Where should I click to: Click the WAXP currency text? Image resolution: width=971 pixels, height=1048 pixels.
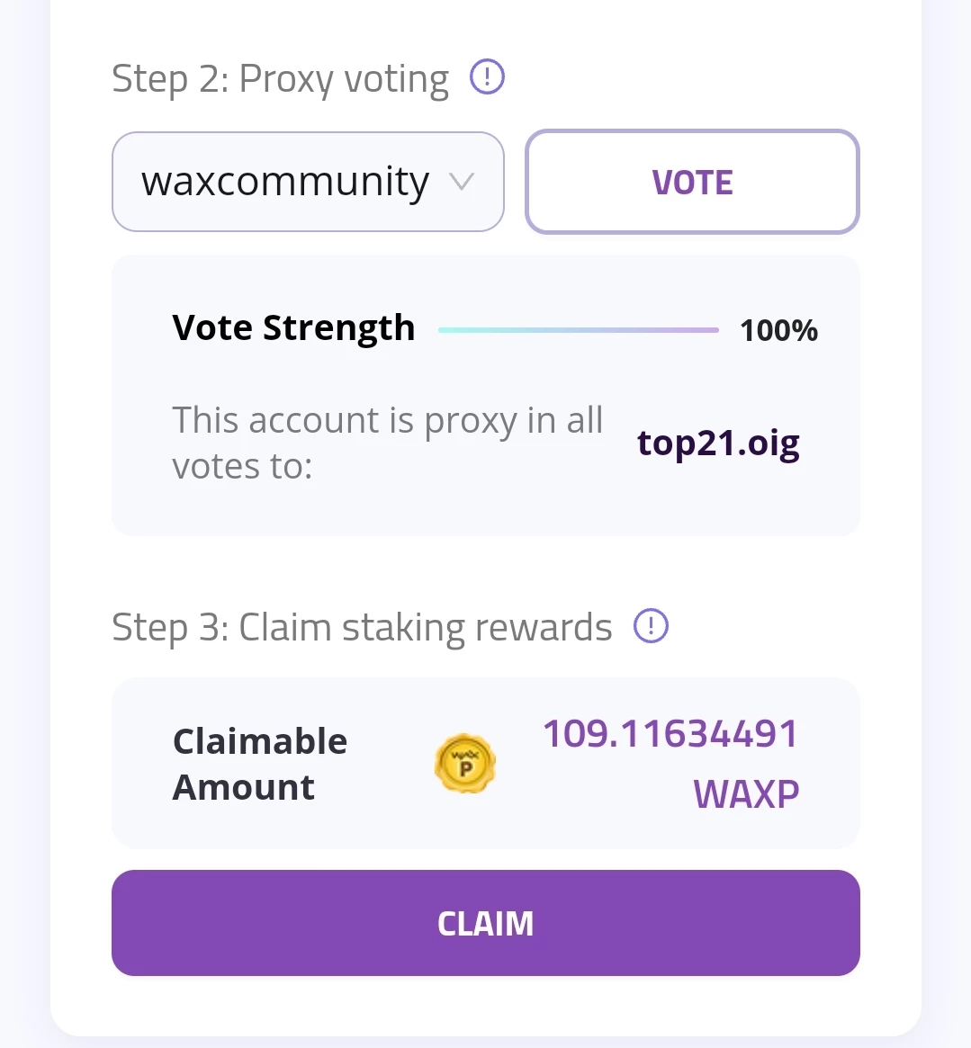pos(746,794)
